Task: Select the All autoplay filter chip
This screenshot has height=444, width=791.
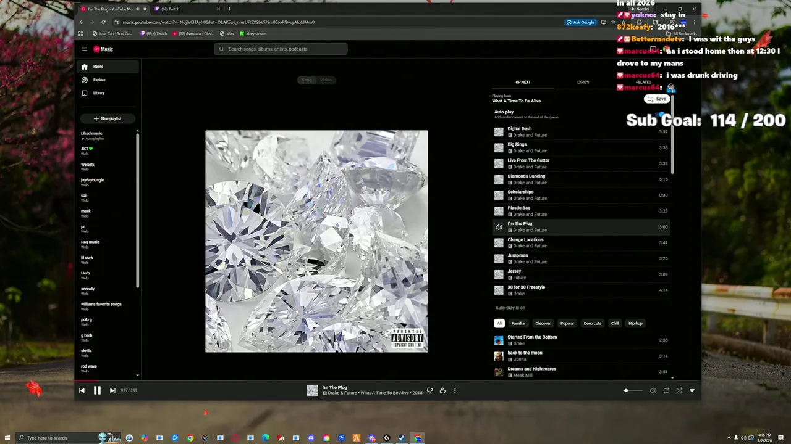Action: click(499, 323)
